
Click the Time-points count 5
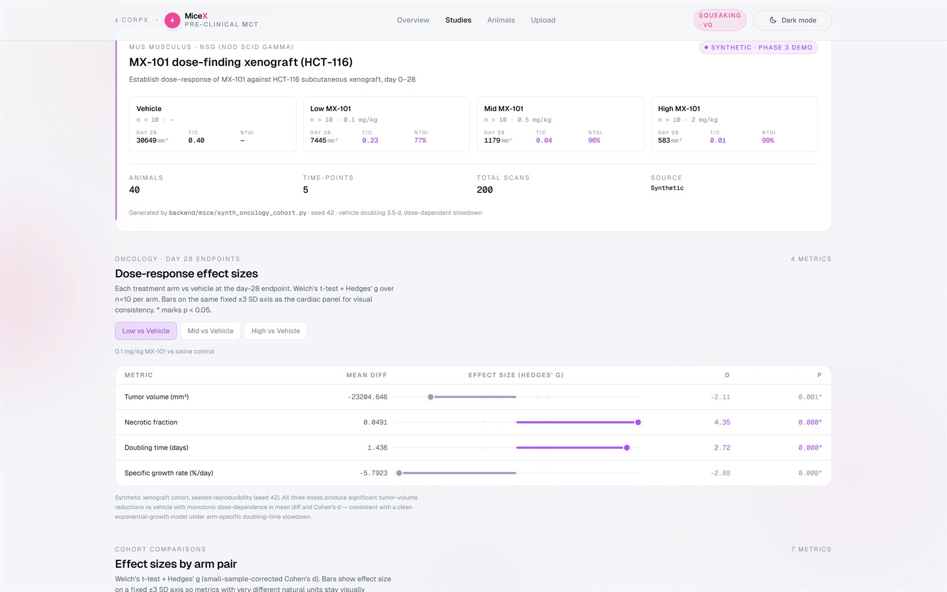[x=306, y=190]
